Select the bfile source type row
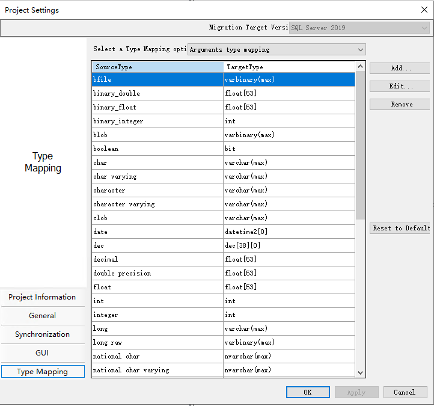Image resolution: width=434 pixels, height=406 pixels. click(x=223, y=79)
